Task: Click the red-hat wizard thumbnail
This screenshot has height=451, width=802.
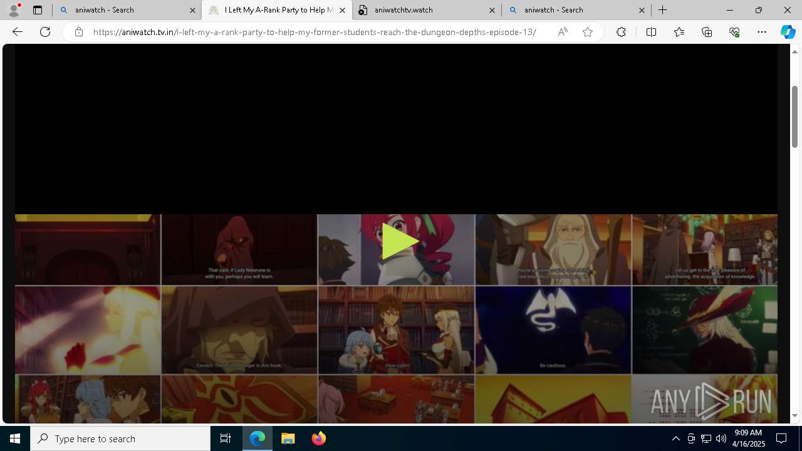Action: (705, 329)
